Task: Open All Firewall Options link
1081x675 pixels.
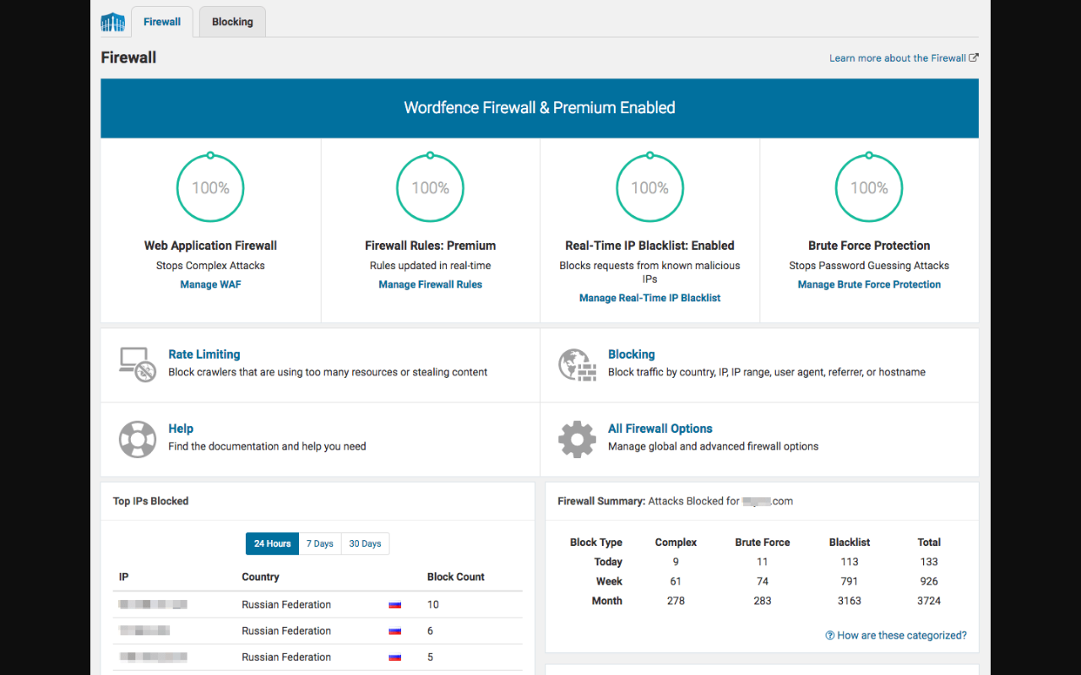Action: (660, 429)
